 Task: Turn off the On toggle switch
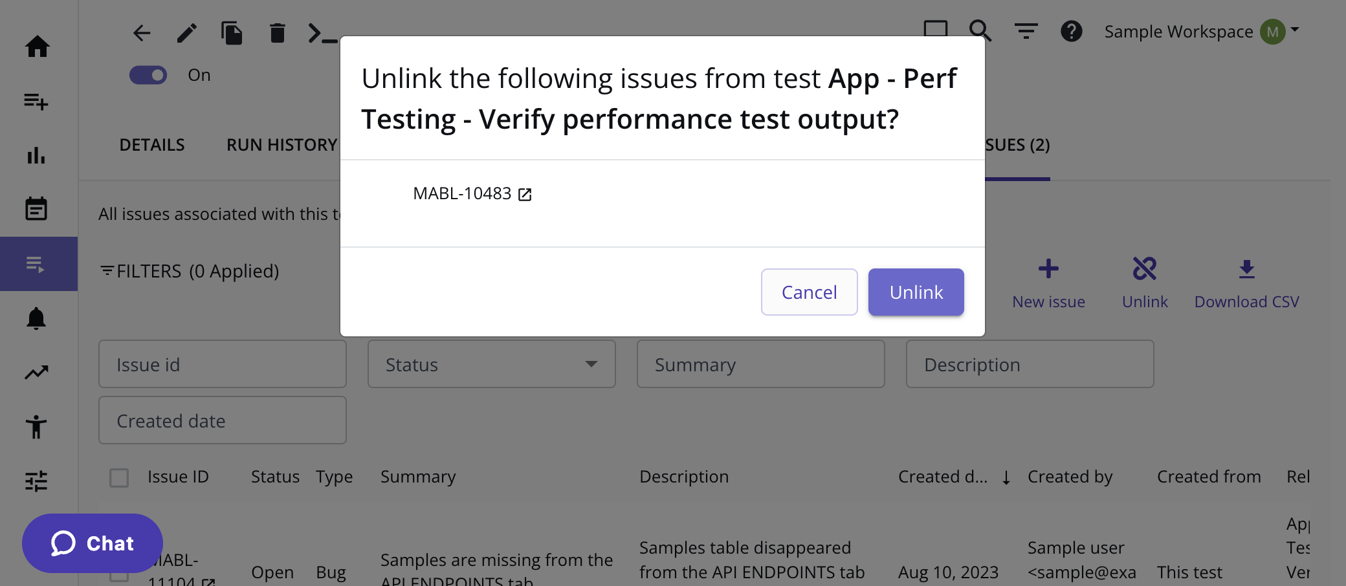[148, 76]
